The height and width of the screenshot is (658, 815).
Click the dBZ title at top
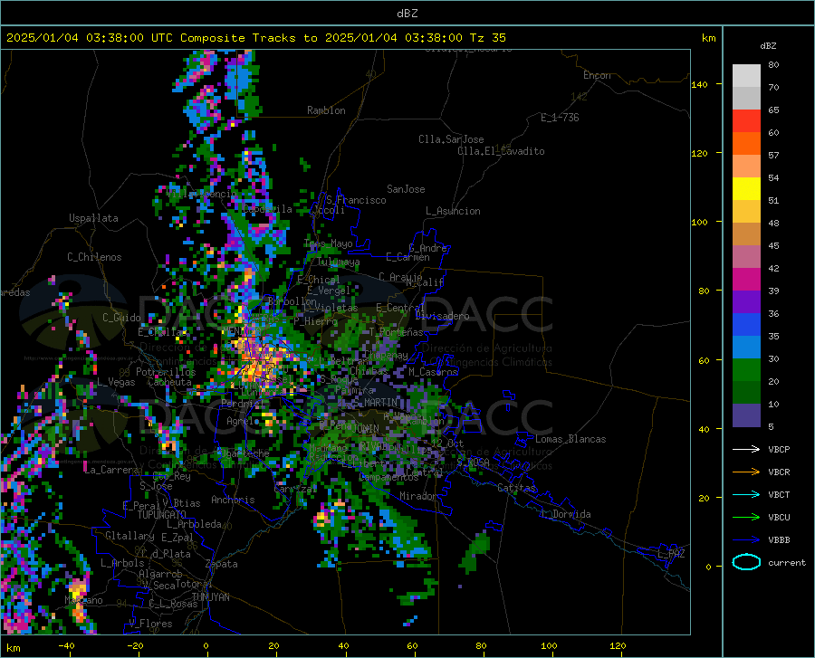point(407,14)
